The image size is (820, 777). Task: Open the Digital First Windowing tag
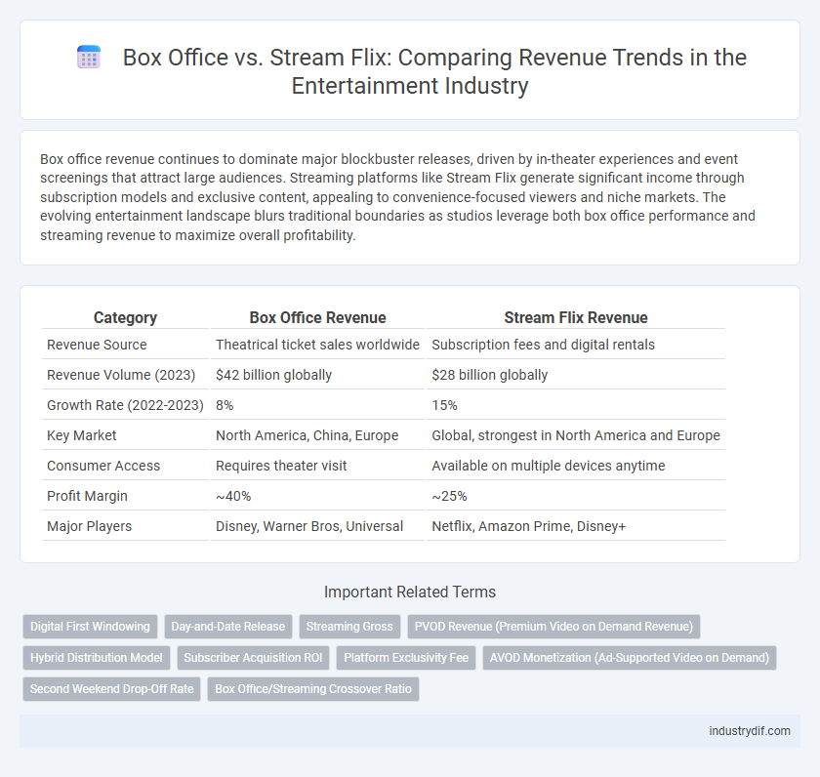[x=90, y=627]
